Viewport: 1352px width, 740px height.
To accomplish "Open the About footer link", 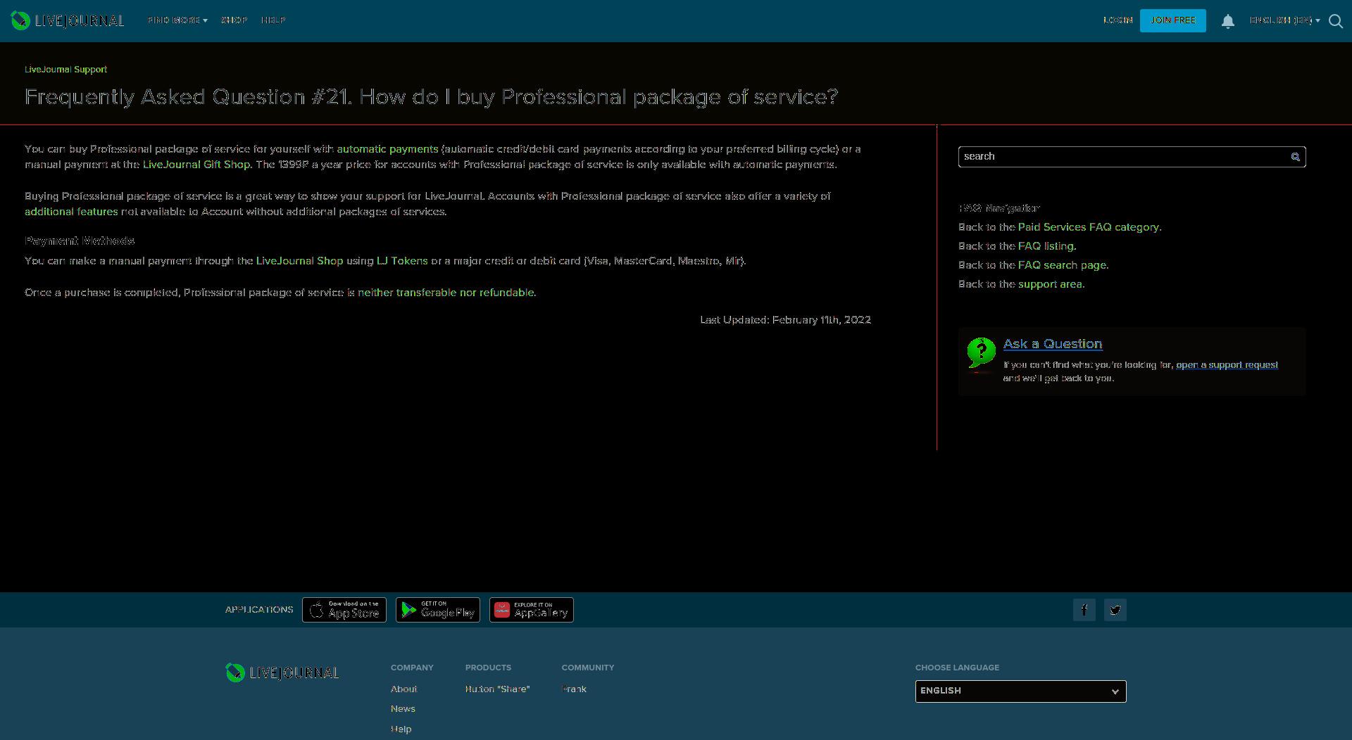I will click(x=403, y=689).
